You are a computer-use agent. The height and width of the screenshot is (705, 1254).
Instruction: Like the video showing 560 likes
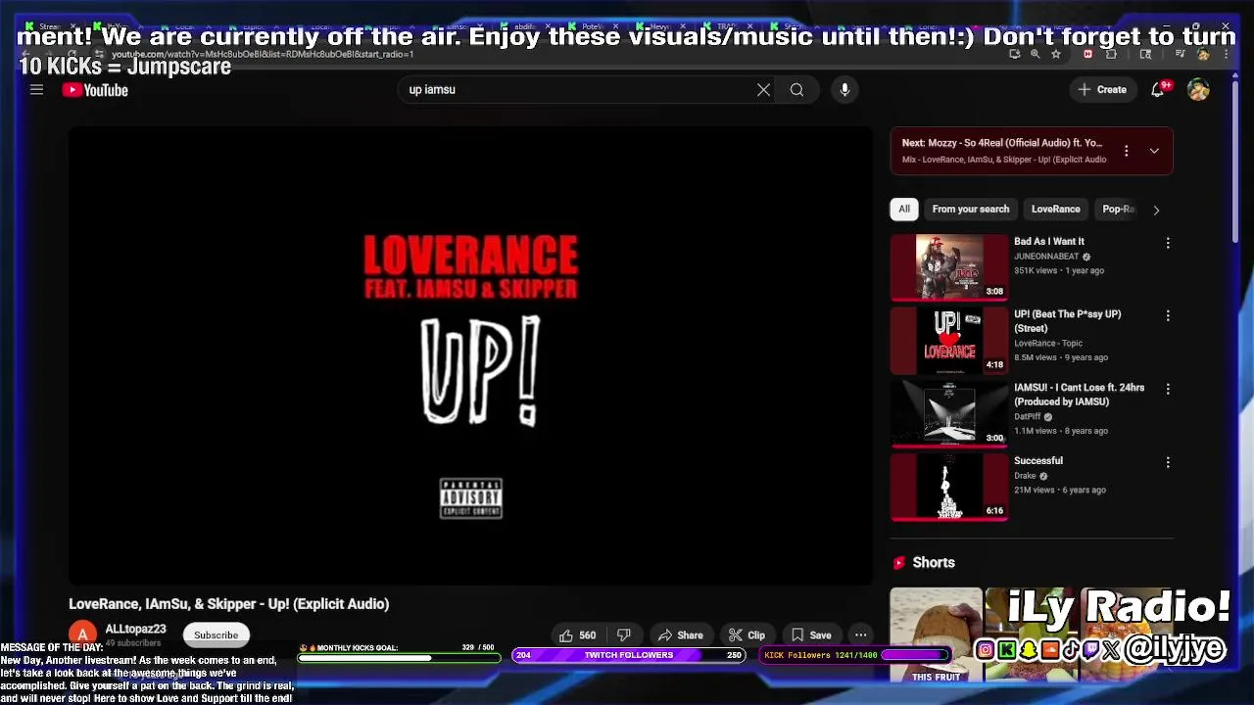coord(577,634)
